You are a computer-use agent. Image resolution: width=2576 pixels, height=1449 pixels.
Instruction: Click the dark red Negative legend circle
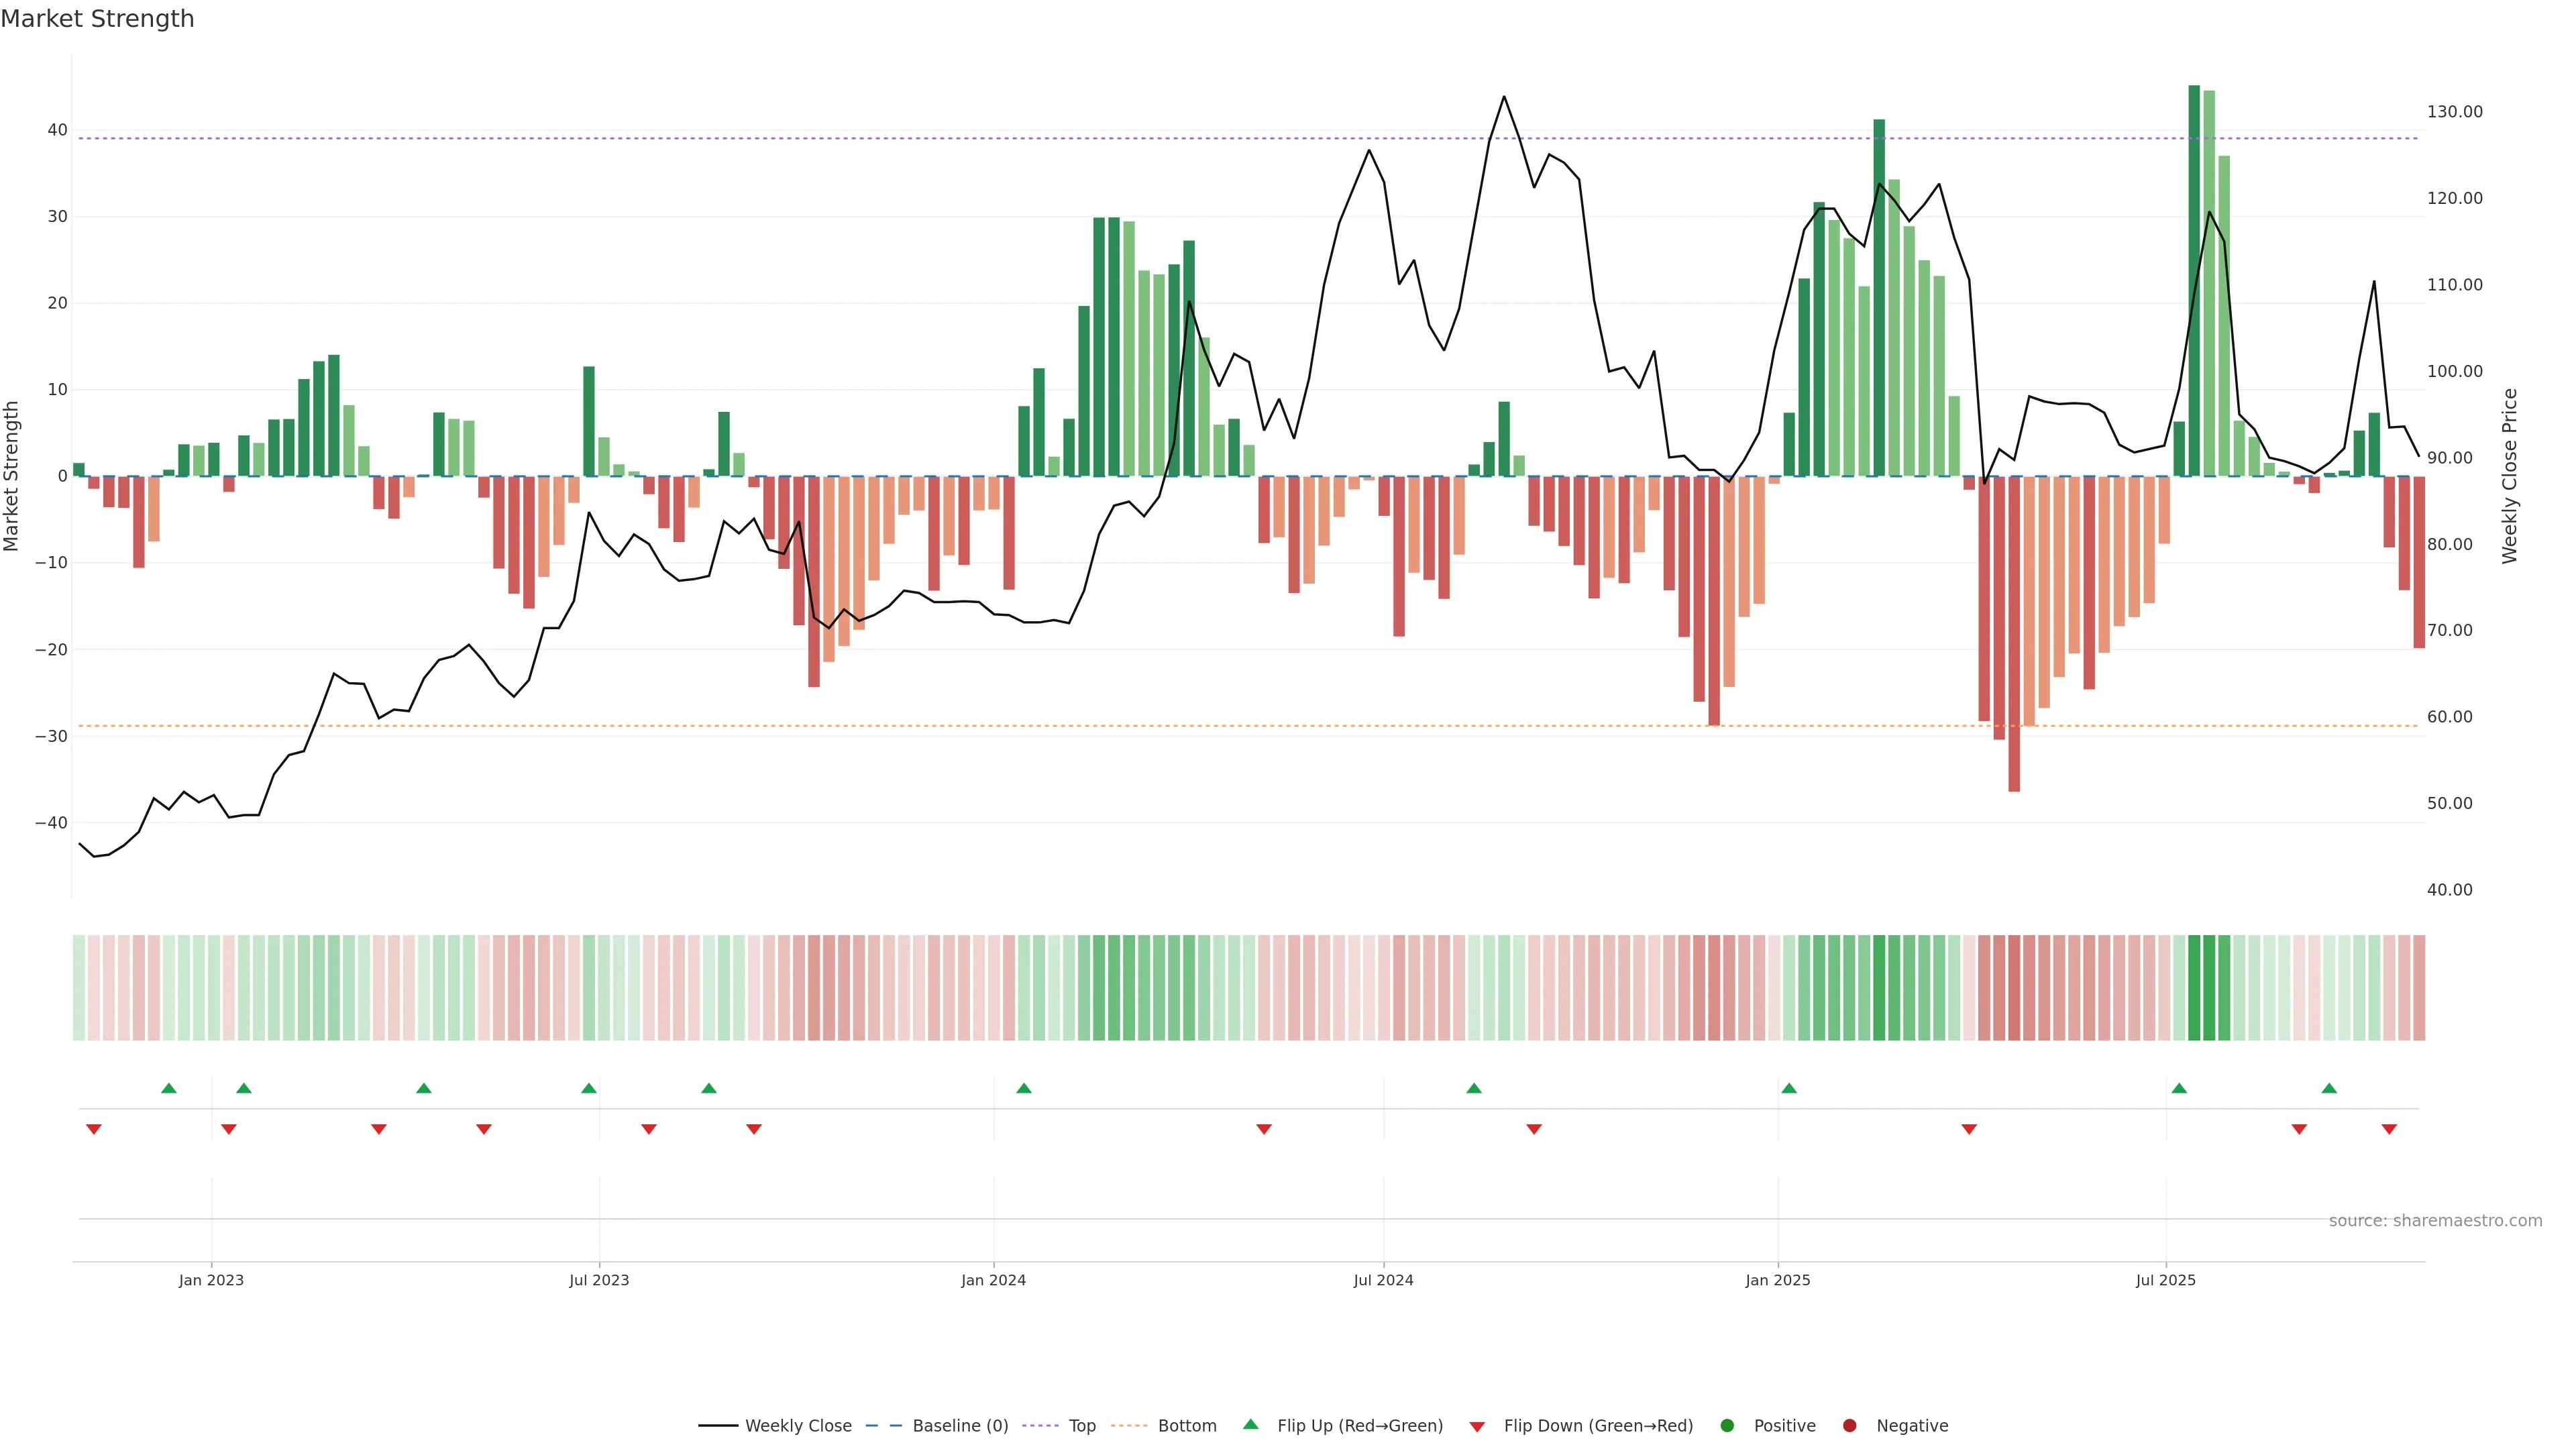[x=1849, y=1426]
